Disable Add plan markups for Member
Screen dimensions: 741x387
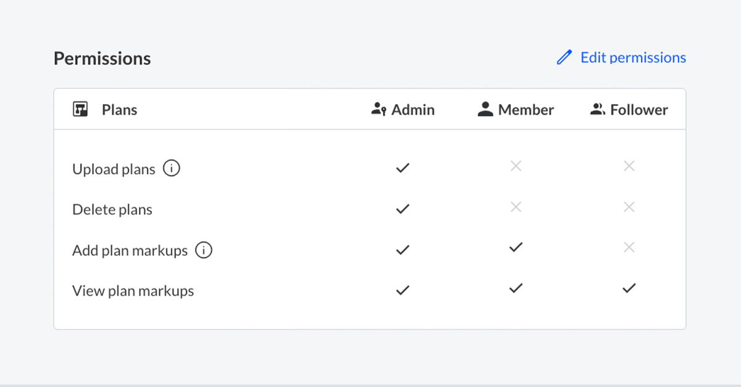pos(516,248)
